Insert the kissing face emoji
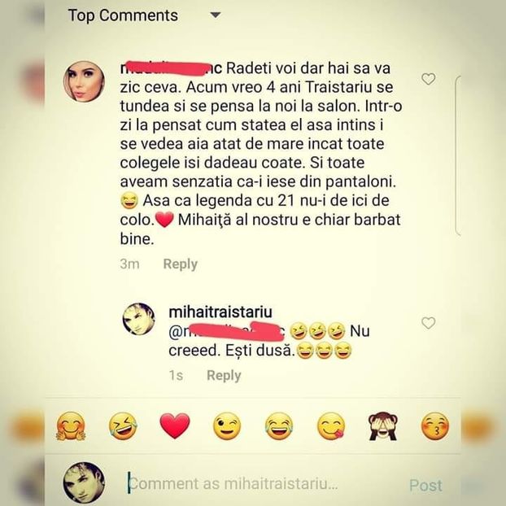The image size is (506, 506). tap(435, 426)
